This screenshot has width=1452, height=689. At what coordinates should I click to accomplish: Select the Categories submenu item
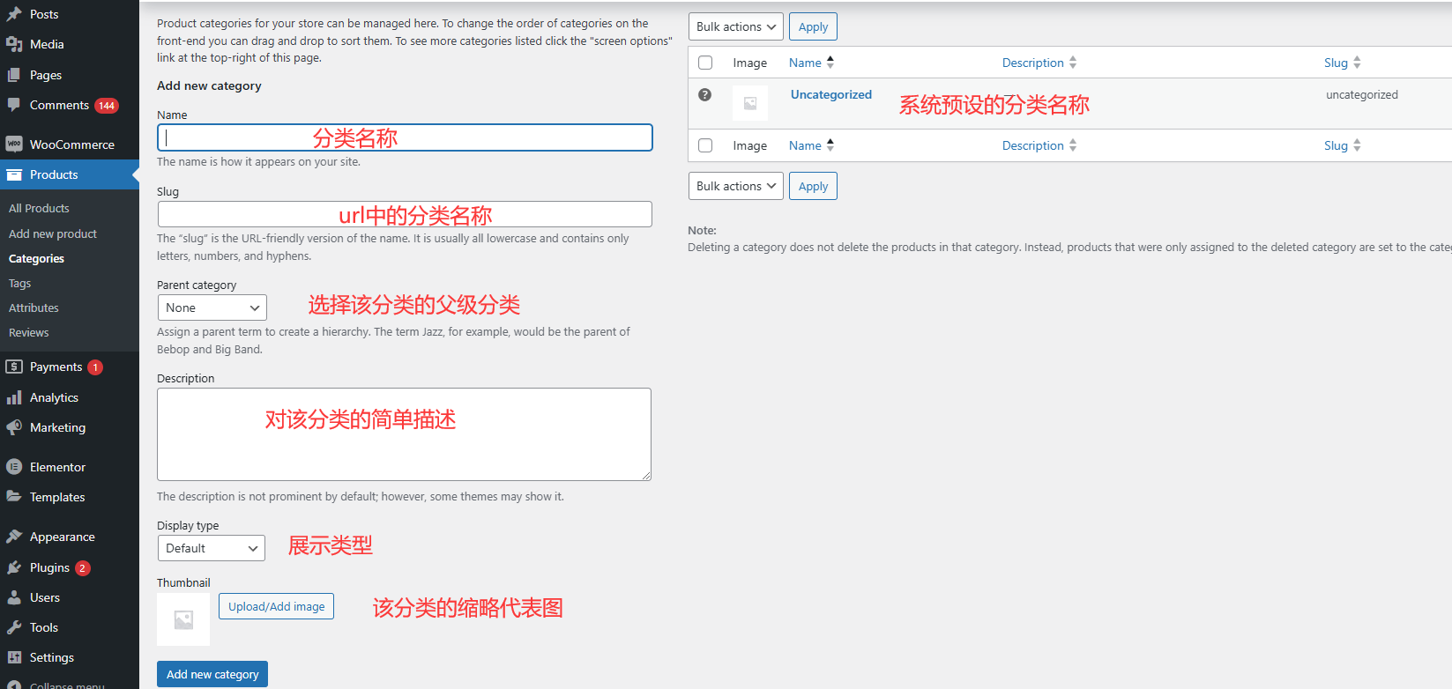coord(36,258)
